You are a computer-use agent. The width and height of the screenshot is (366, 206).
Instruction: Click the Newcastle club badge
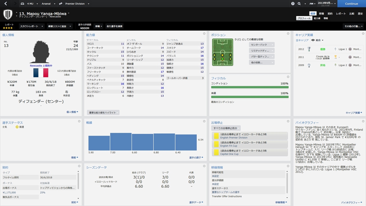point(8,14)
